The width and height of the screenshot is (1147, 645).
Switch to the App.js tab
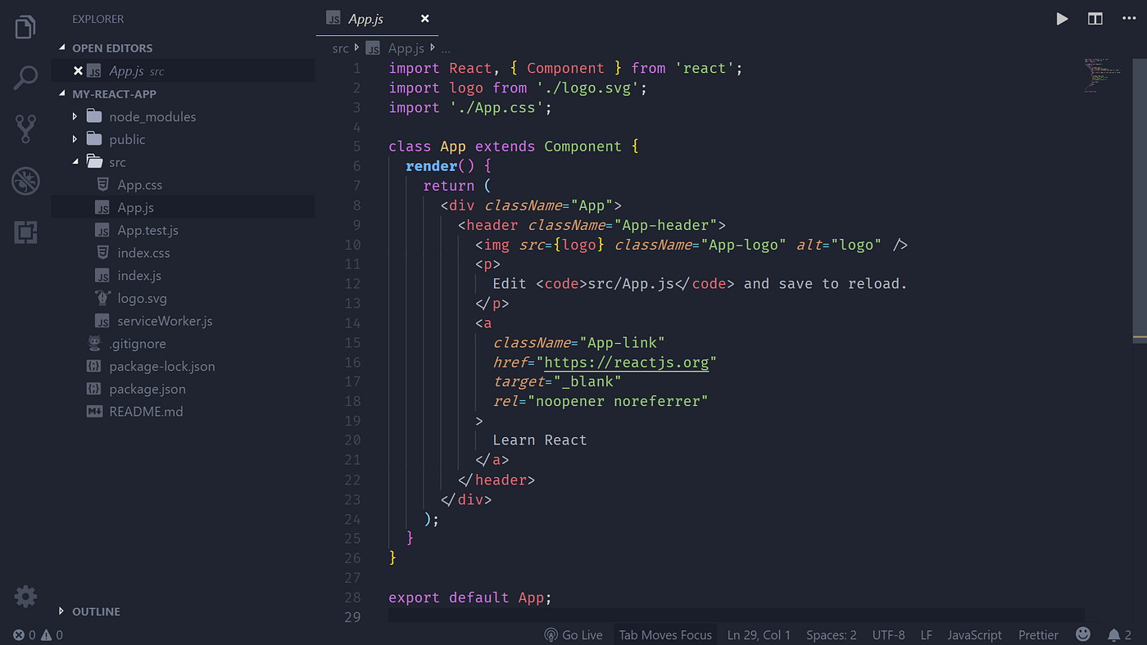click(366, 18)
